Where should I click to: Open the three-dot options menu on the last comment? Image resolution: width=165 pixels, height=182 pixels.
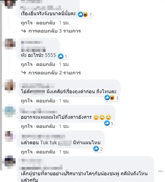point(160,171)
